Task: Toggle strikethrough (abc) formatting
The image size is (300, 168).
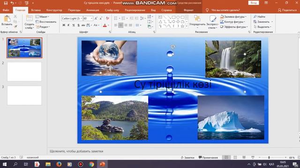Action: (83, 25)
